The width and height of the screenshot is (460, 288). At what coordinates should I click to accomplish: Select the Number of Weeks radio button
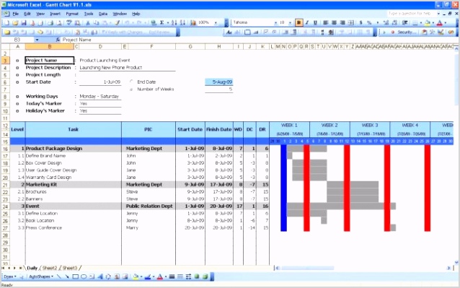(x=131, y=89)
